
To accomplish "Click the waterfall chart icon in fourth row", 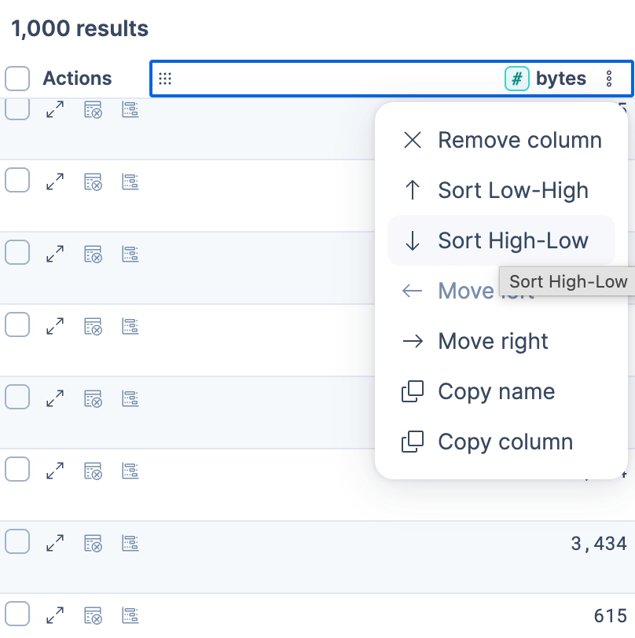I will 130,326.
